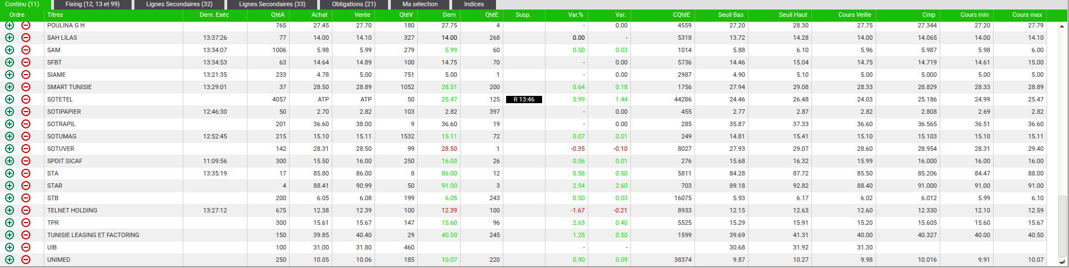The height and width of the screenshot is (268, 1069).
Task: Click red minus icon for SOTRAPIL
Action: [x=26, y=124]
